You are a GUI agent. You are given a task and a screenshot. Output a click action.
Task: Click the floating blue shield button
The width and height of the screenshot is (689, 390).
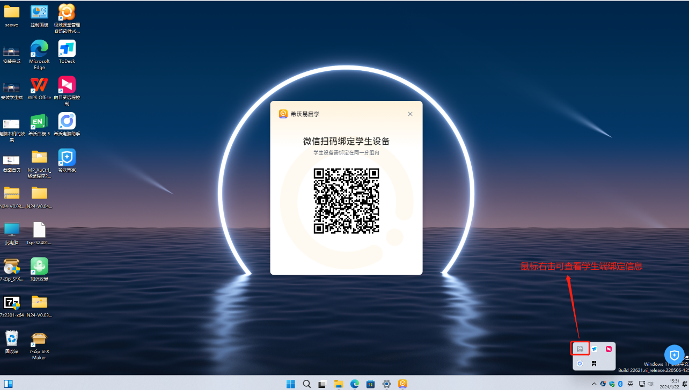pos(675,355)
